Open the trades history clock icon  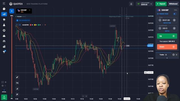coord(174,55)
